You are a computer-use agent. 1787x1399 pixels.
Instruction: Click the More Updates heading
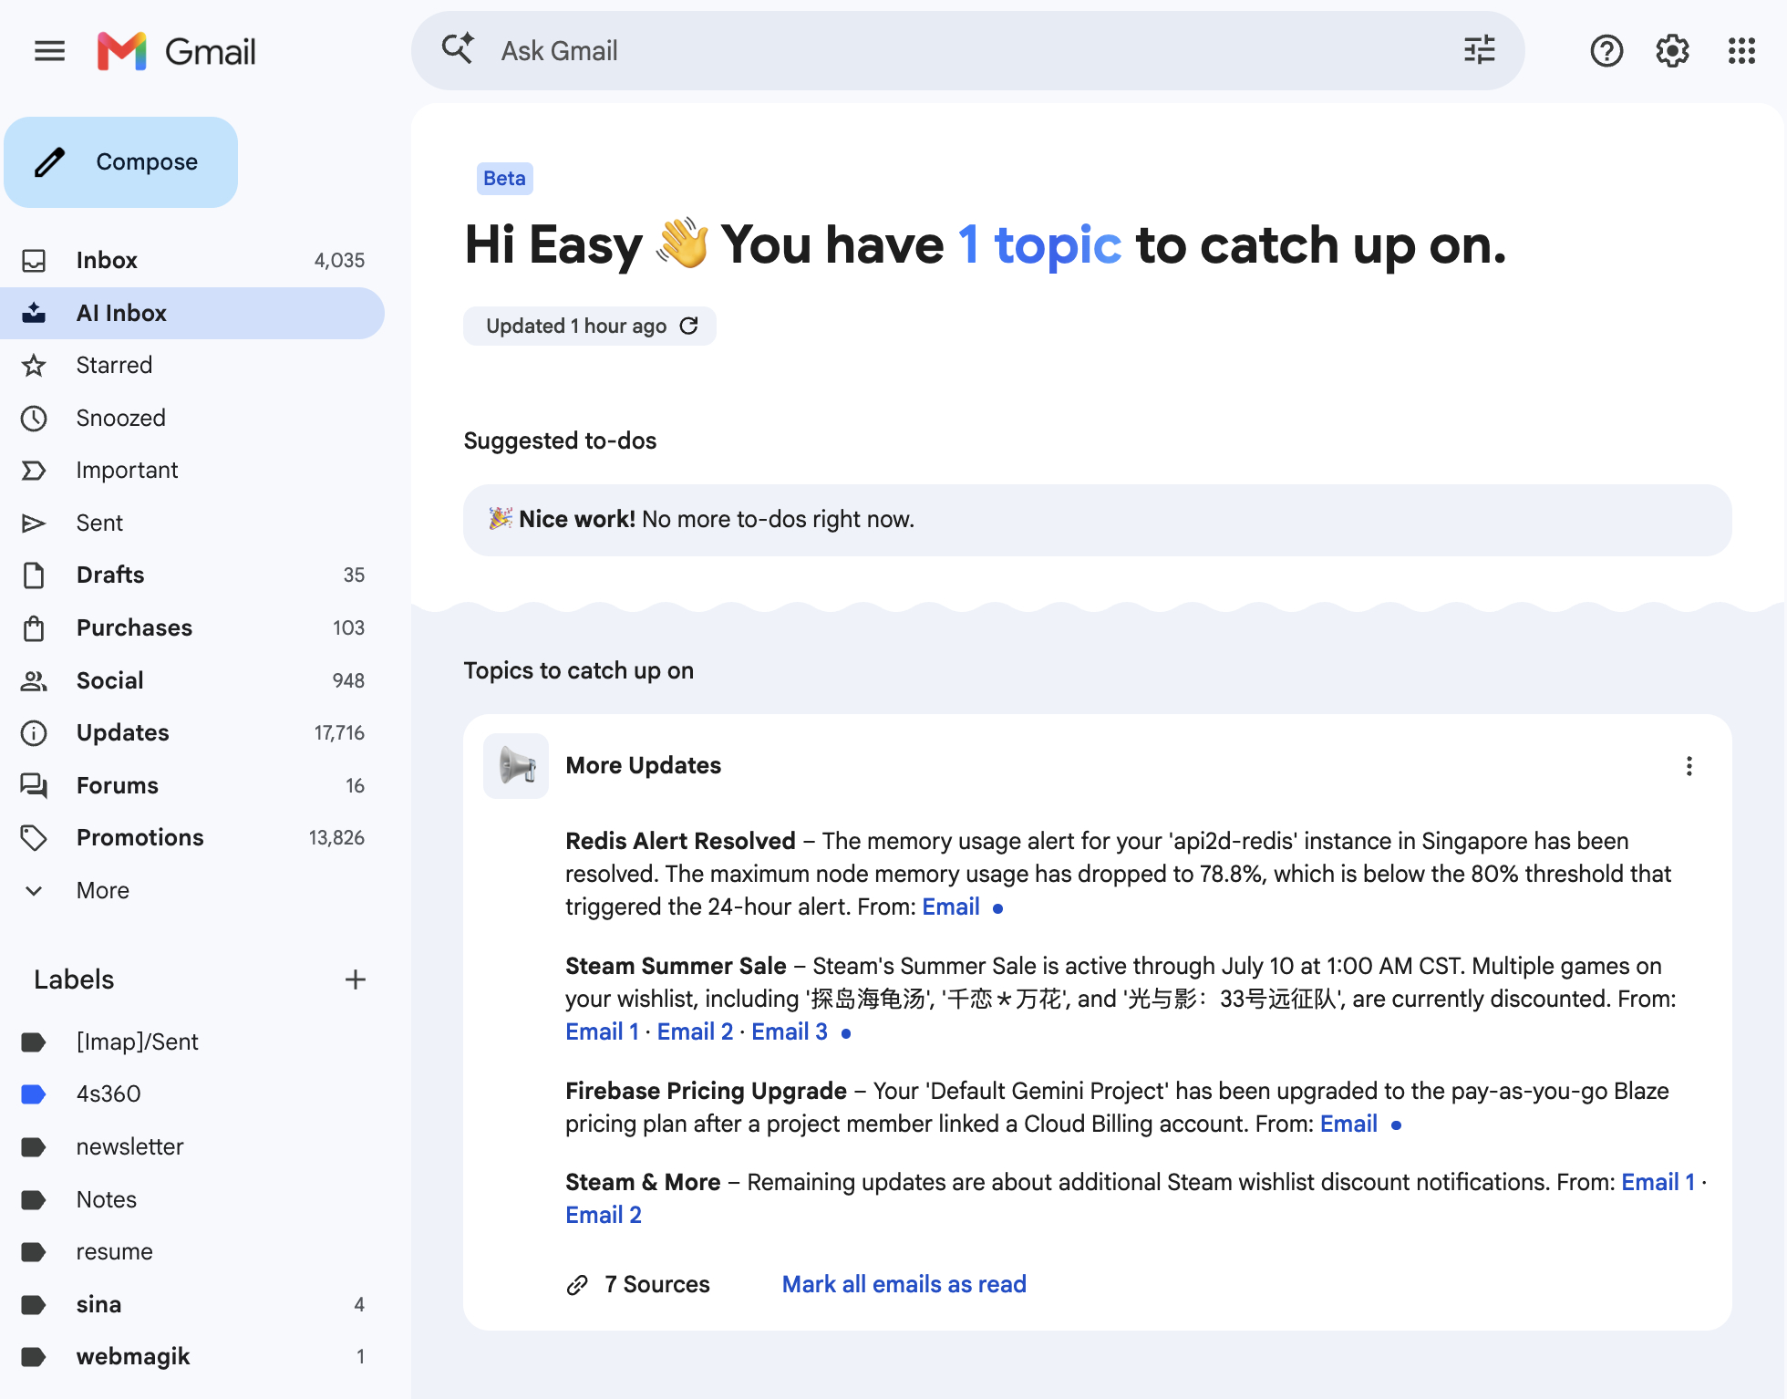[644, 765]
